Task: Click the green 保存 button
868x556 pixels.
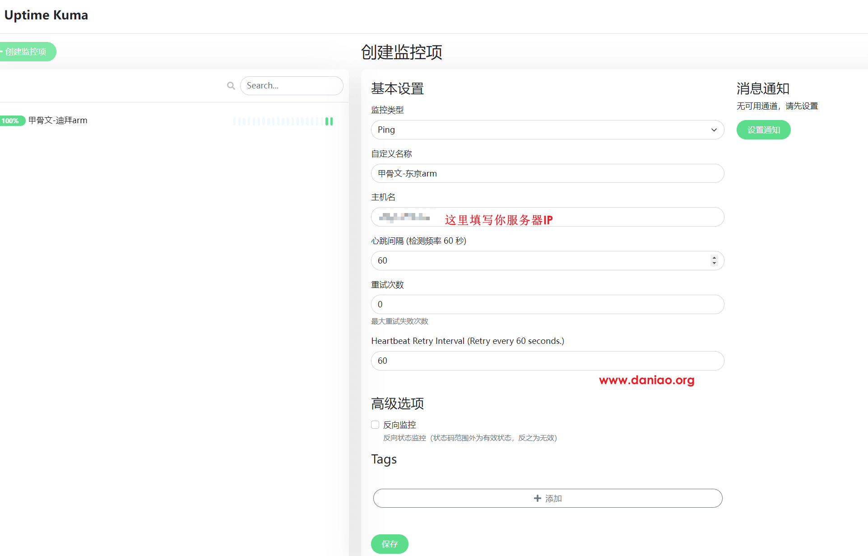Action: [390, 544]
